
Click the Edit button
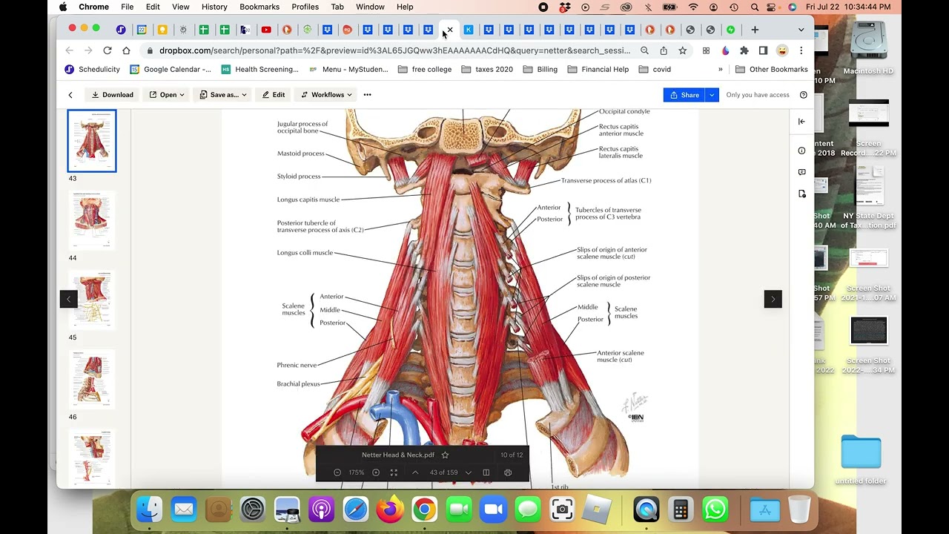tap(274, 95)
